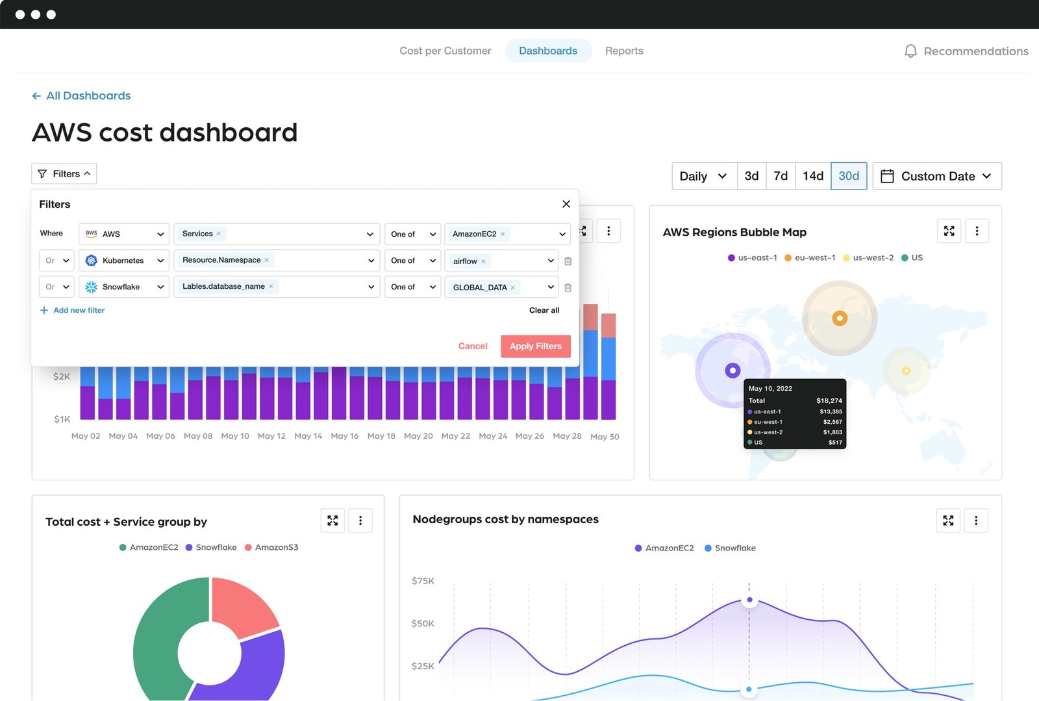Click the Apply Filters button

pos(535,346)
